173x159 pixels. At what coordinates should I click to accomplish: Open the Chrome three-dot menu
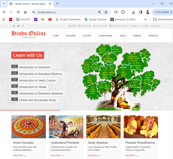point(171,12)
